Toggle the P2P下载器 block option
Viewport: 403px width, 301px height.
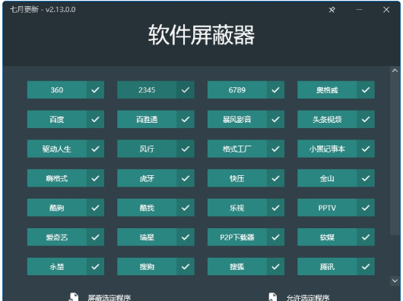click(x=246, y=237)
